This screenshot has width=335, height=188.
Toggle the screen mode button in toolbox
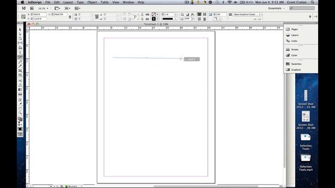point(20,134)
